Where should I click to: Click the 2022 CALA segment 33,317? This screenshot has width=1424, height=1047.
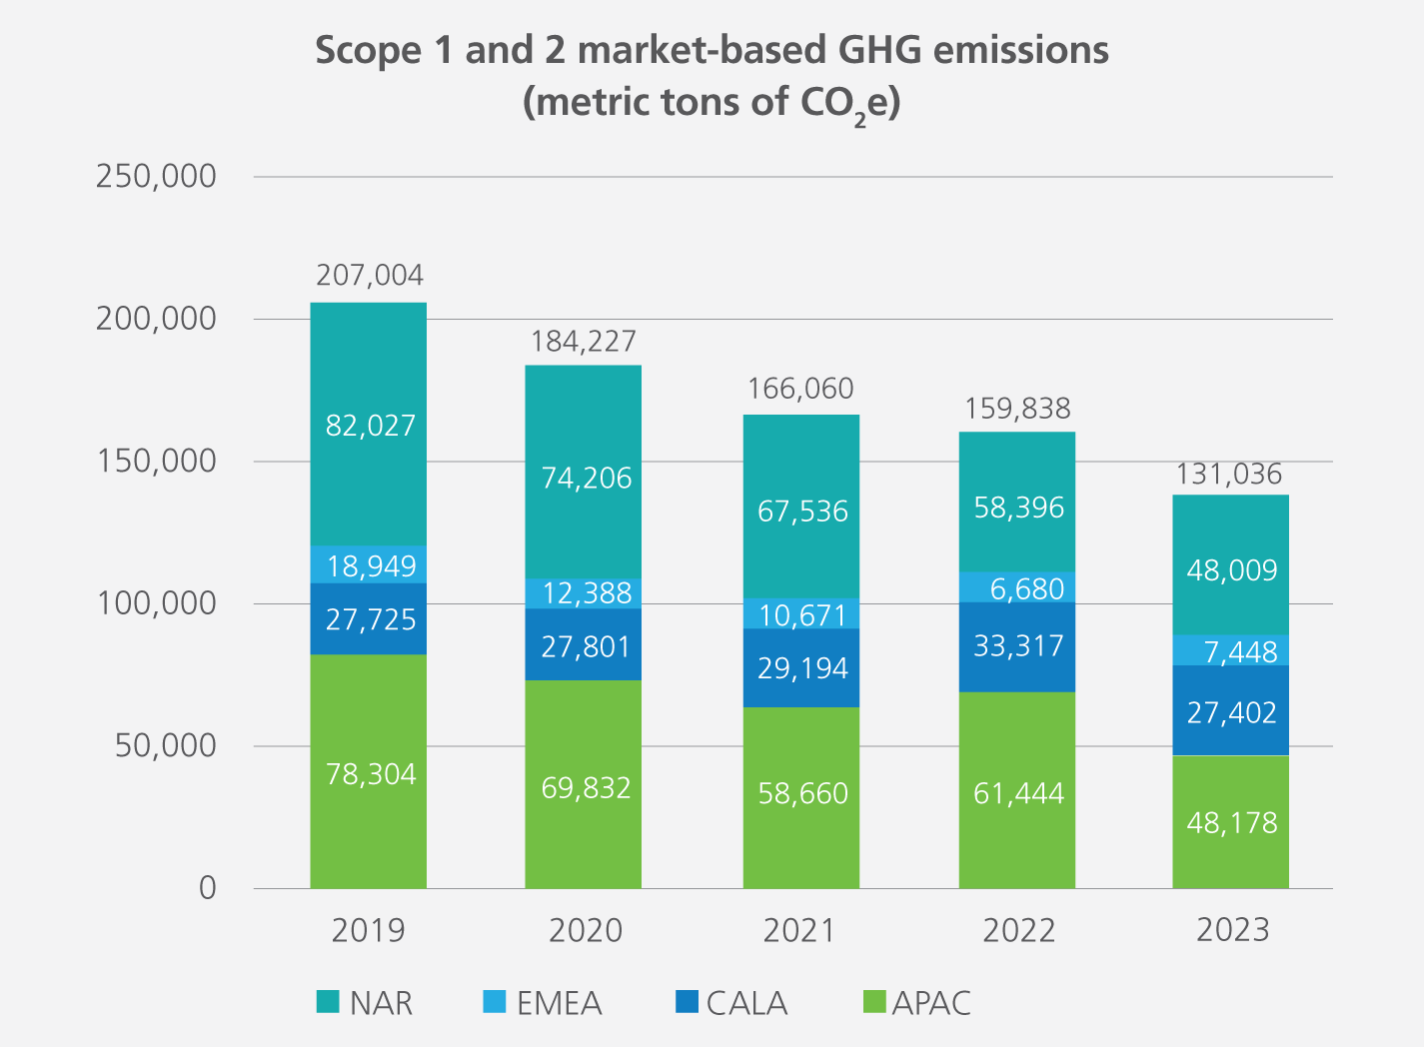(1017, 647)
